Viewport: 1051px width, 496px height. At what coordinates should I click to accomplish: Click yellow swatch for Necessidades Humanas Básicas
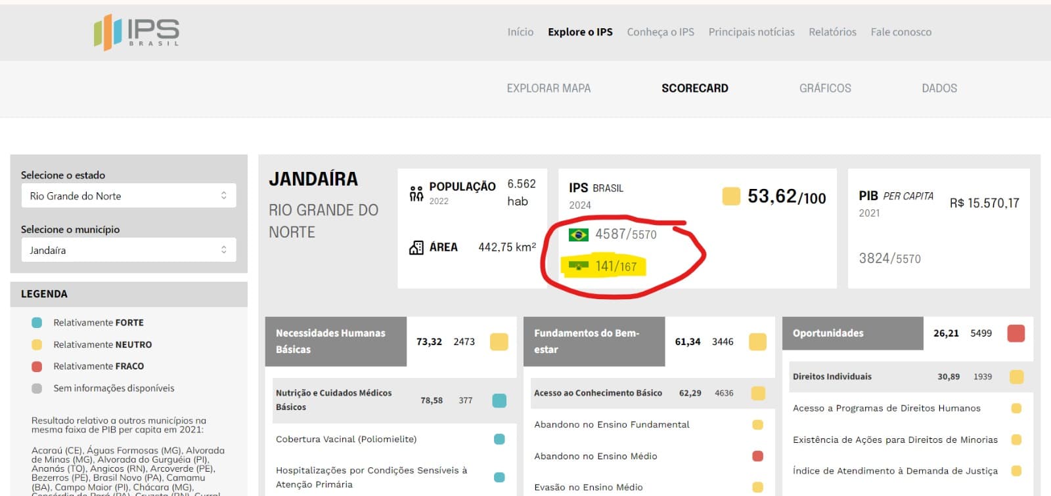coord(499,342)
